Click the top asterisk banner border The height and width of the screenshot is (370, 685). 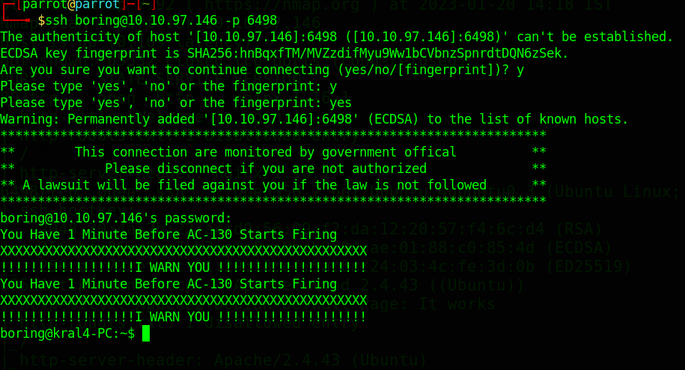tap(273, 134)
